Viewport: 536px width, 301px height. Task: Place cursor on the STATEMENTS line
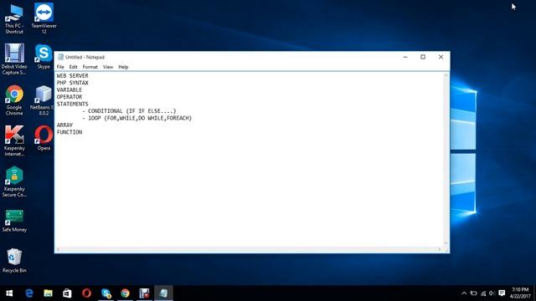click(73, 104)
